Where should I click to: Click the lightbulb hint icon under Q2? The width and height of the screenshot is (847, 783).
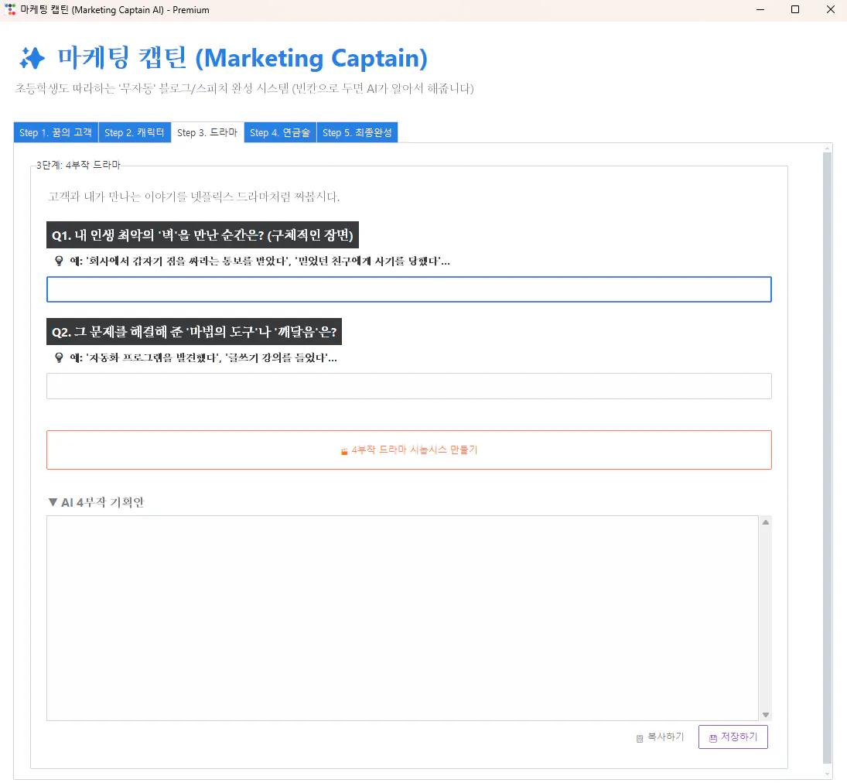59,357
